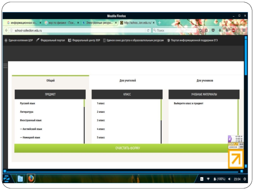The image size is (254, 191).
Task: Launch Firefox from the taskbar
Action: tap(31, 179)
